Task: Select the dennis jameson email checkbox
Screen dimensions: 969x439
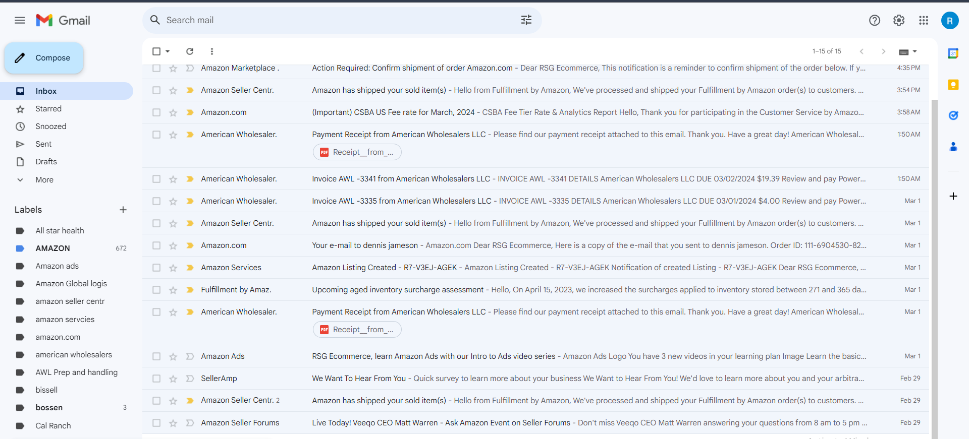Action: point(156,245)
